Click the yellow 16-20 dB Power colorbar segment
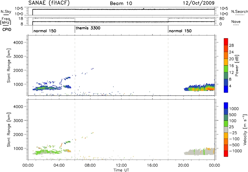 tap(226, 62)
